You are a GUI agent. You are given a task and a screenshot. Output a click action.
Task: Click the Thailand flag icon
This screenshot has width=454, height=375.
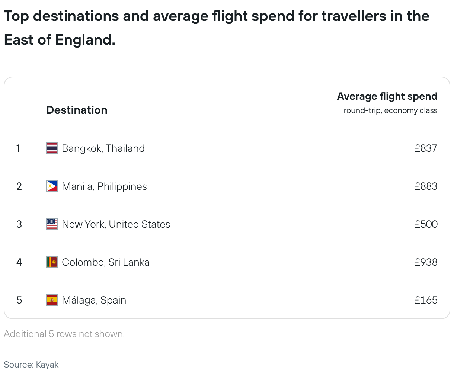(x=52, y=148)
